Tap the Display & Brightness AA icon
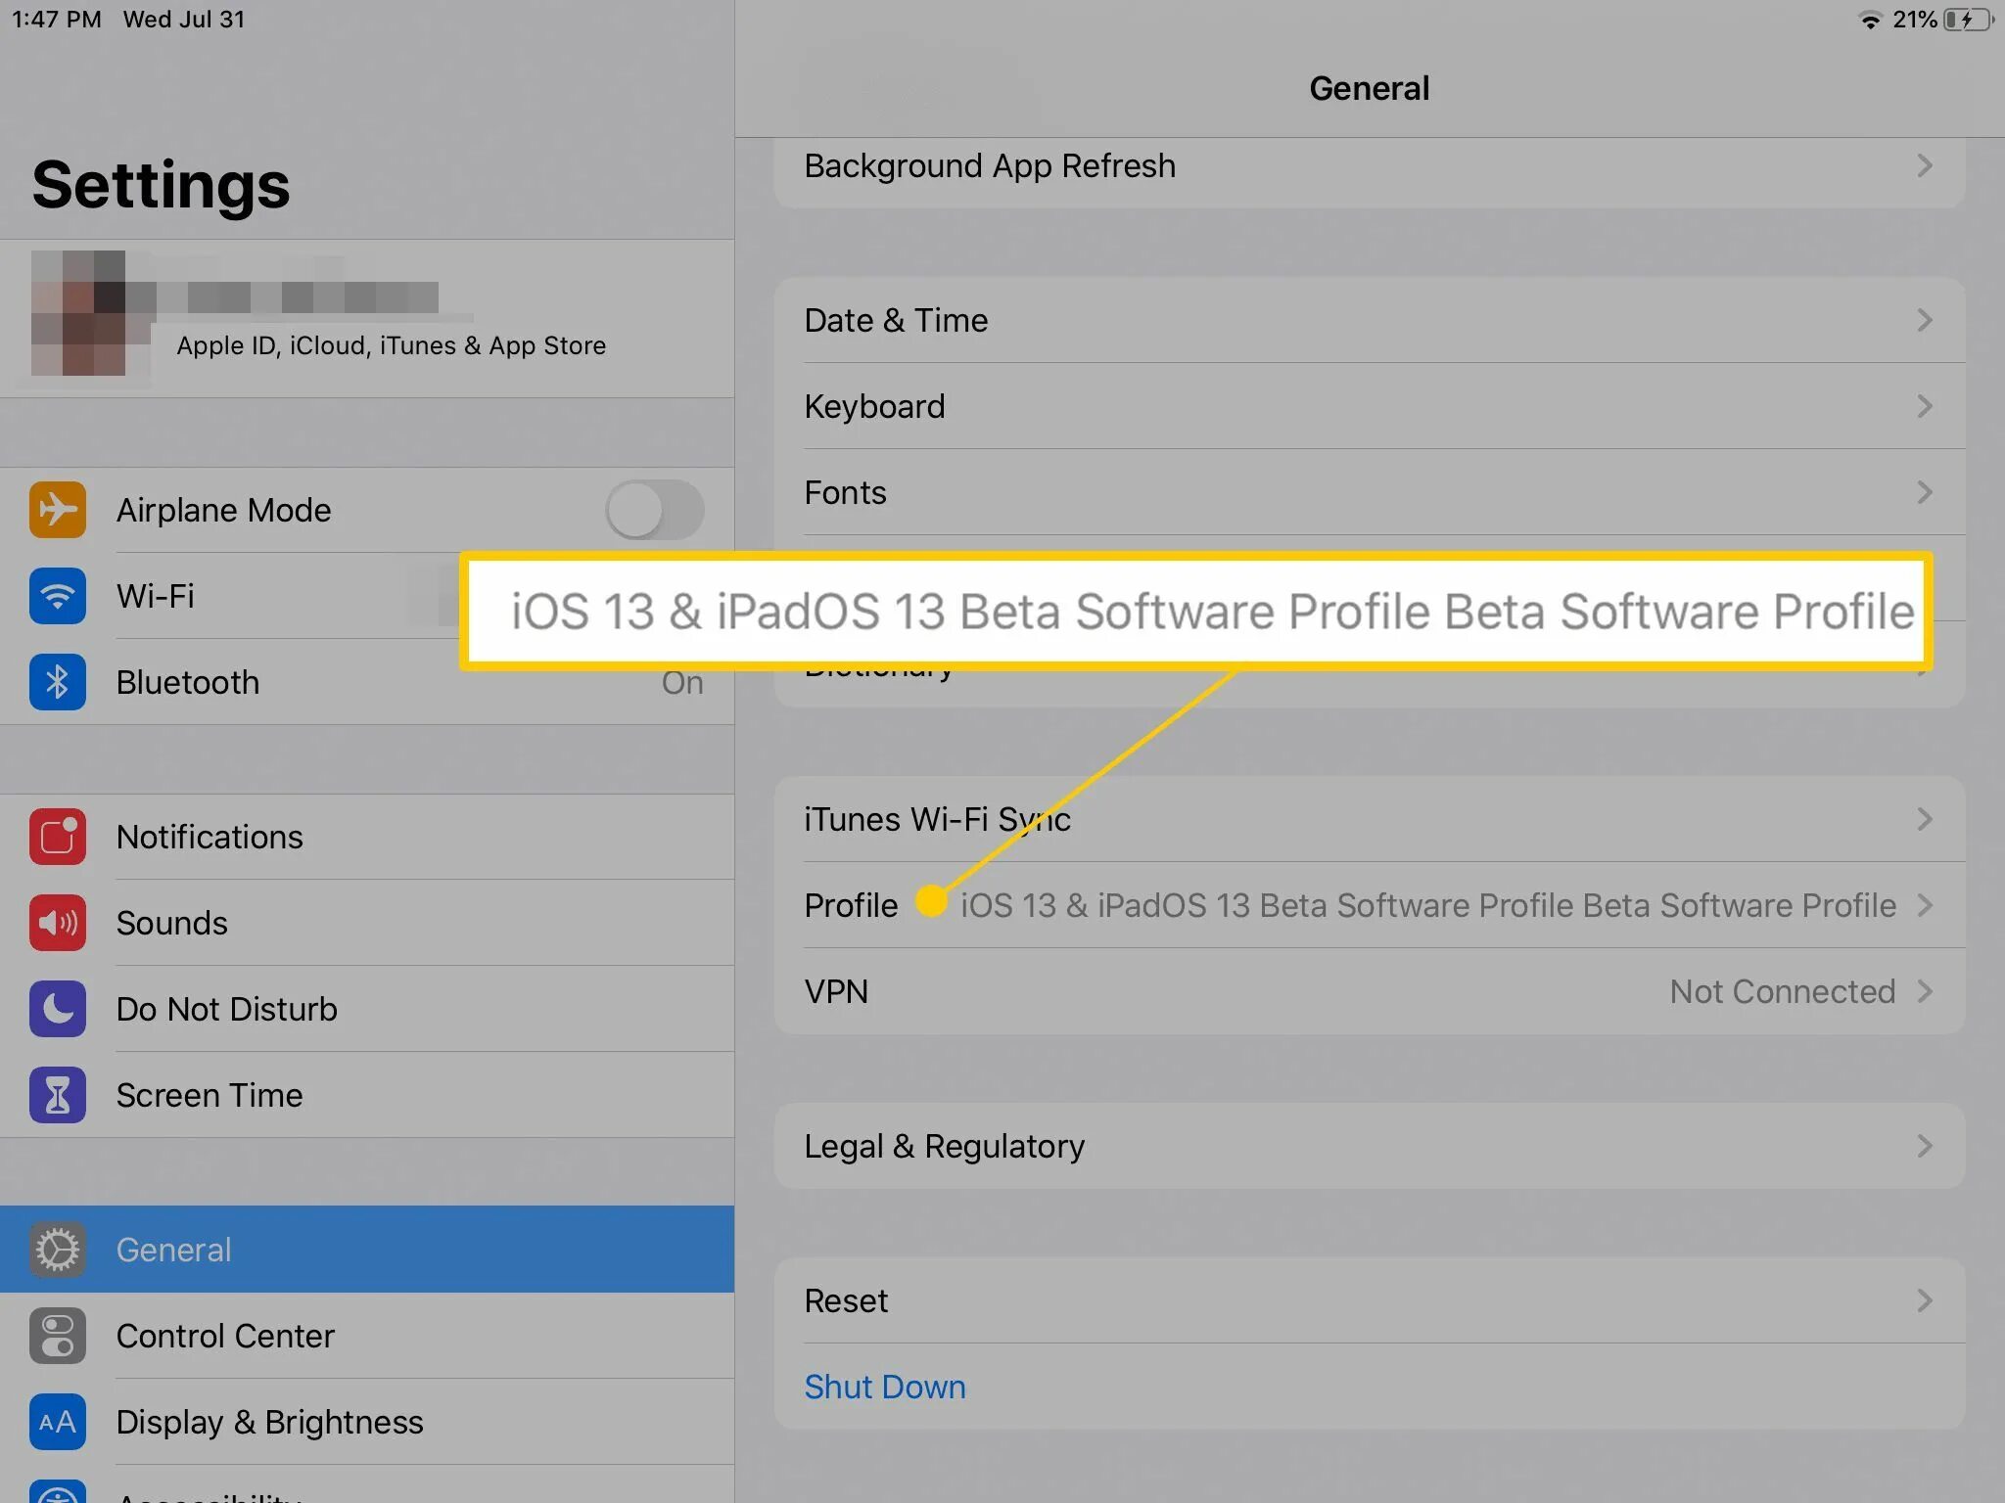Image resolution: width=2005 pixels, height=1503 pixels. coord(57,1422)
